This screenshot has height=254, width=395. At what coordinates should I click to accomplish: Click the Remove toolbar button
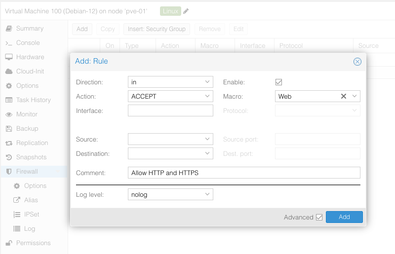(209, 29)
